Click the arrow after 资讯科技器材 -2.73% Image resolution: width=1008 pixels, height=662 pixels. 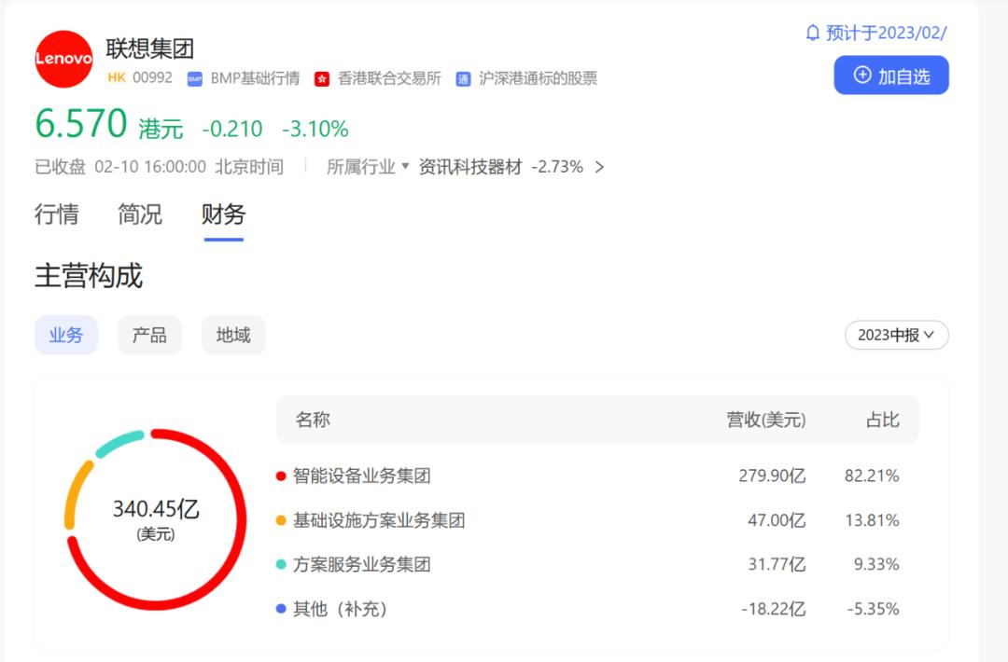tap(599, 167)
